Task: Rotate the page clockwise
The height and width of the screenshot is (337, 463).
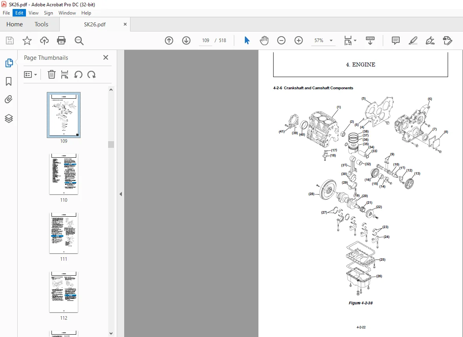Action: coord(92,74)
